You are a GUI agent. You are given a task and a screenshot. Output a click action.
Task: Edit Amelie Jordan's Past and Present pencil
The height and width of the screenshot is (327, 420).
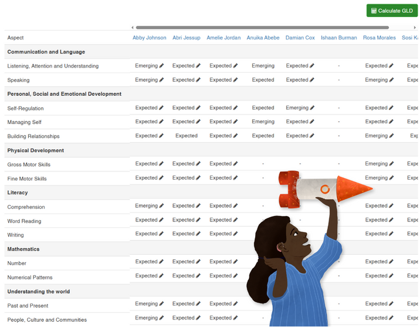pos(235,304)
